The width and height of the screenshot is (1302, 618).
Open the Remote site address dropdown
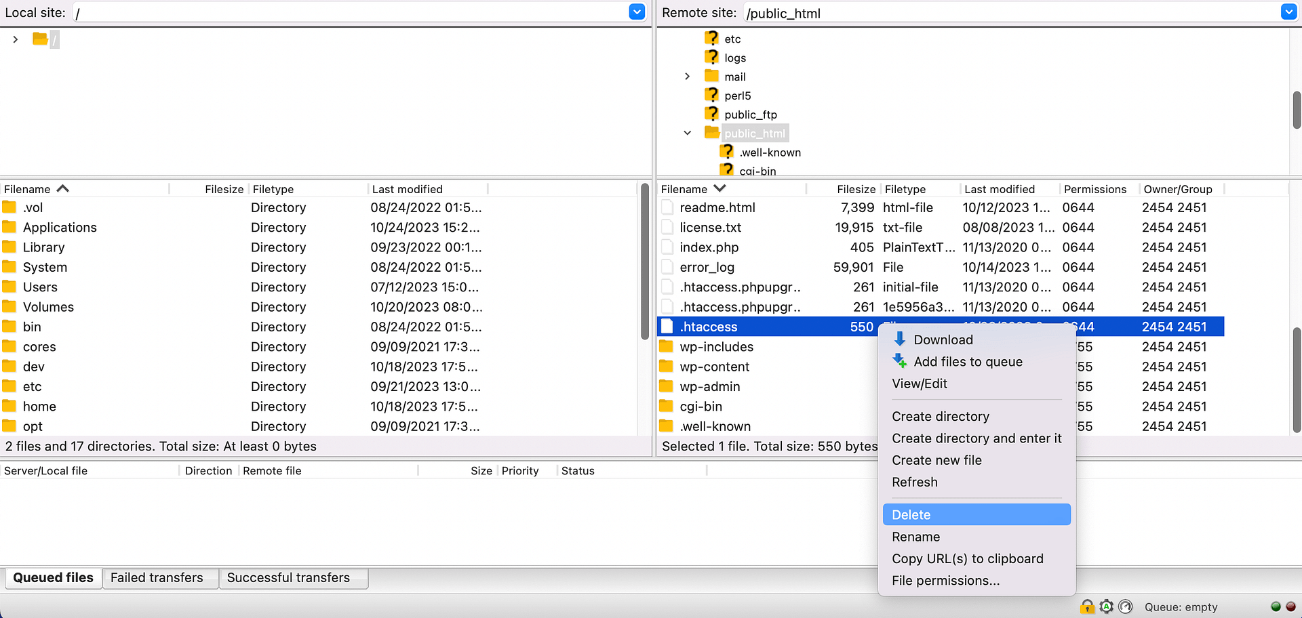pyautogui.click(x=1288, y=12)
